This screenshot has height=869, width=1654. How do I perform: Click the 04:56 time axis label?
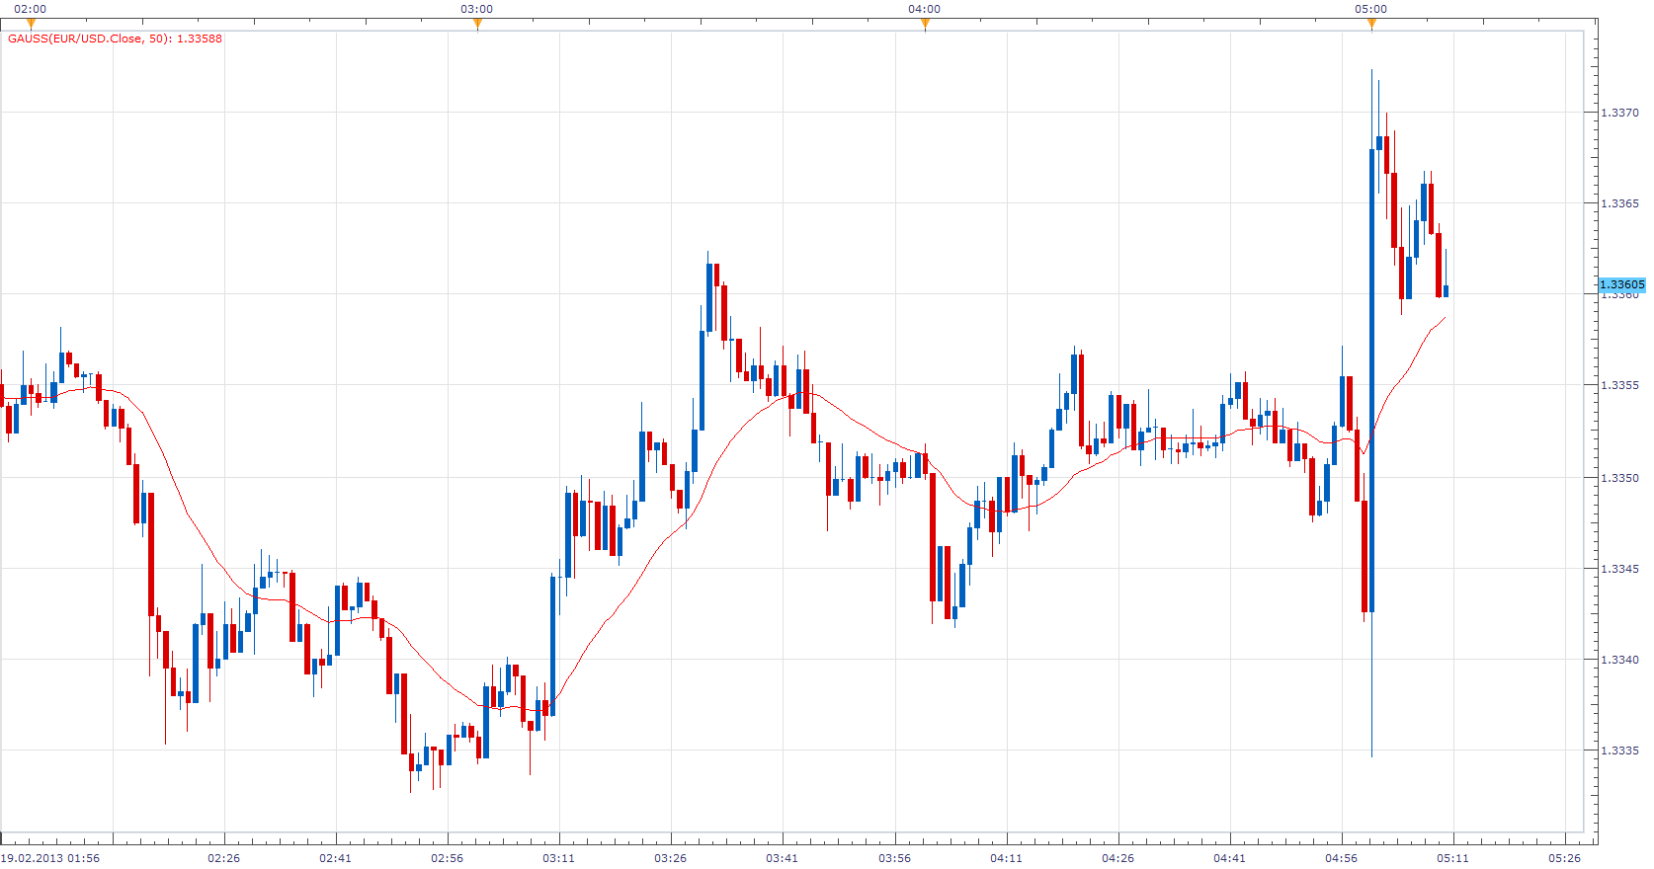point(1342,858)
